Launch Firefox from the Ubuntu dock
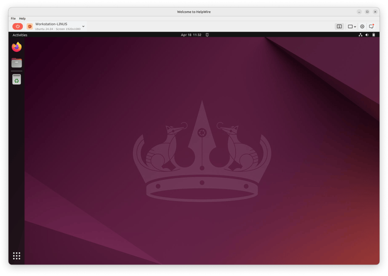This screenshot has width=388, height=276. click(x=16, y=47)
